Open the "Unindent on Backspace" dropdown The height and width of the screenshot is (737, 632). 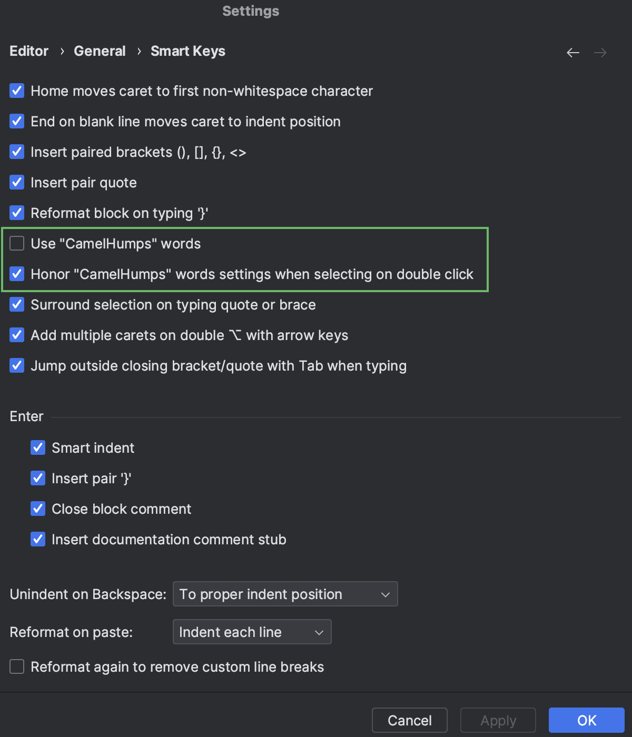tap(285, 594)
